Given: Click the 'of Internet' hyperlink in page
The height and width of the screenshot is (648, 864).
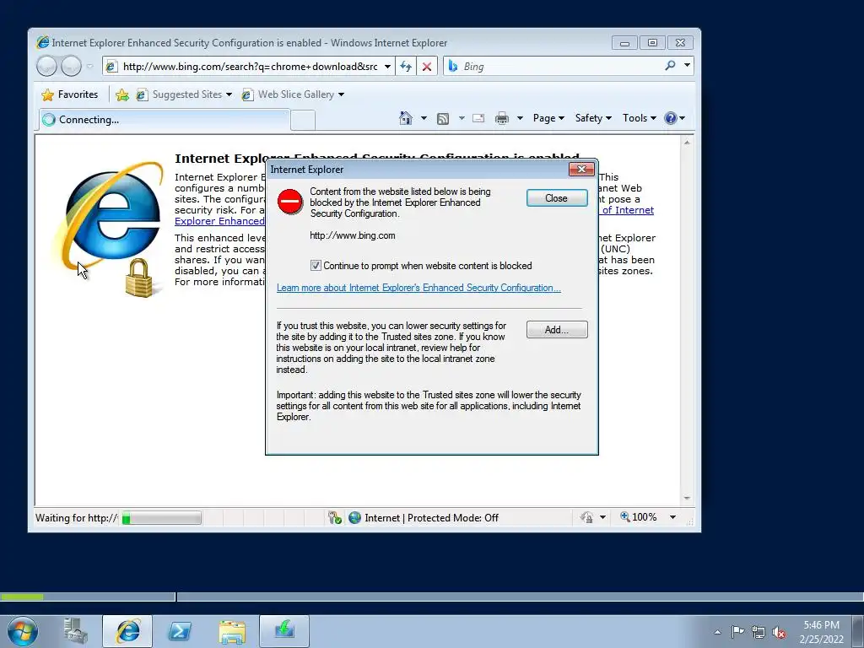Looking at the screenshot, I should [628, 210].
